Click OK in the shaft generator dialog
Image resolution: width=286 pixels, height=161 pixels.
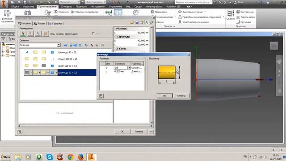(x=122, y=131)
